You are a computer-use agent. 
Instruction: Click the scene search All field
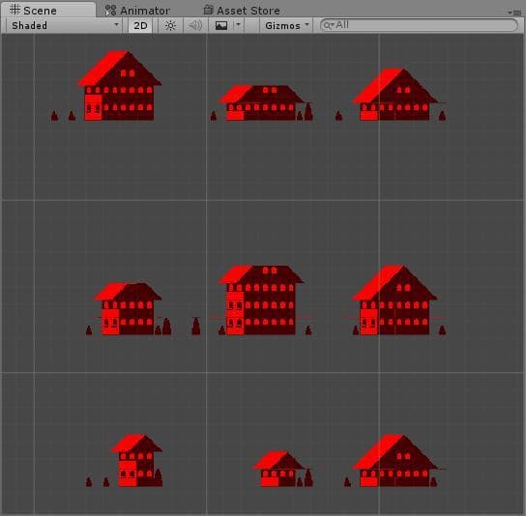[x=419, y=25]
